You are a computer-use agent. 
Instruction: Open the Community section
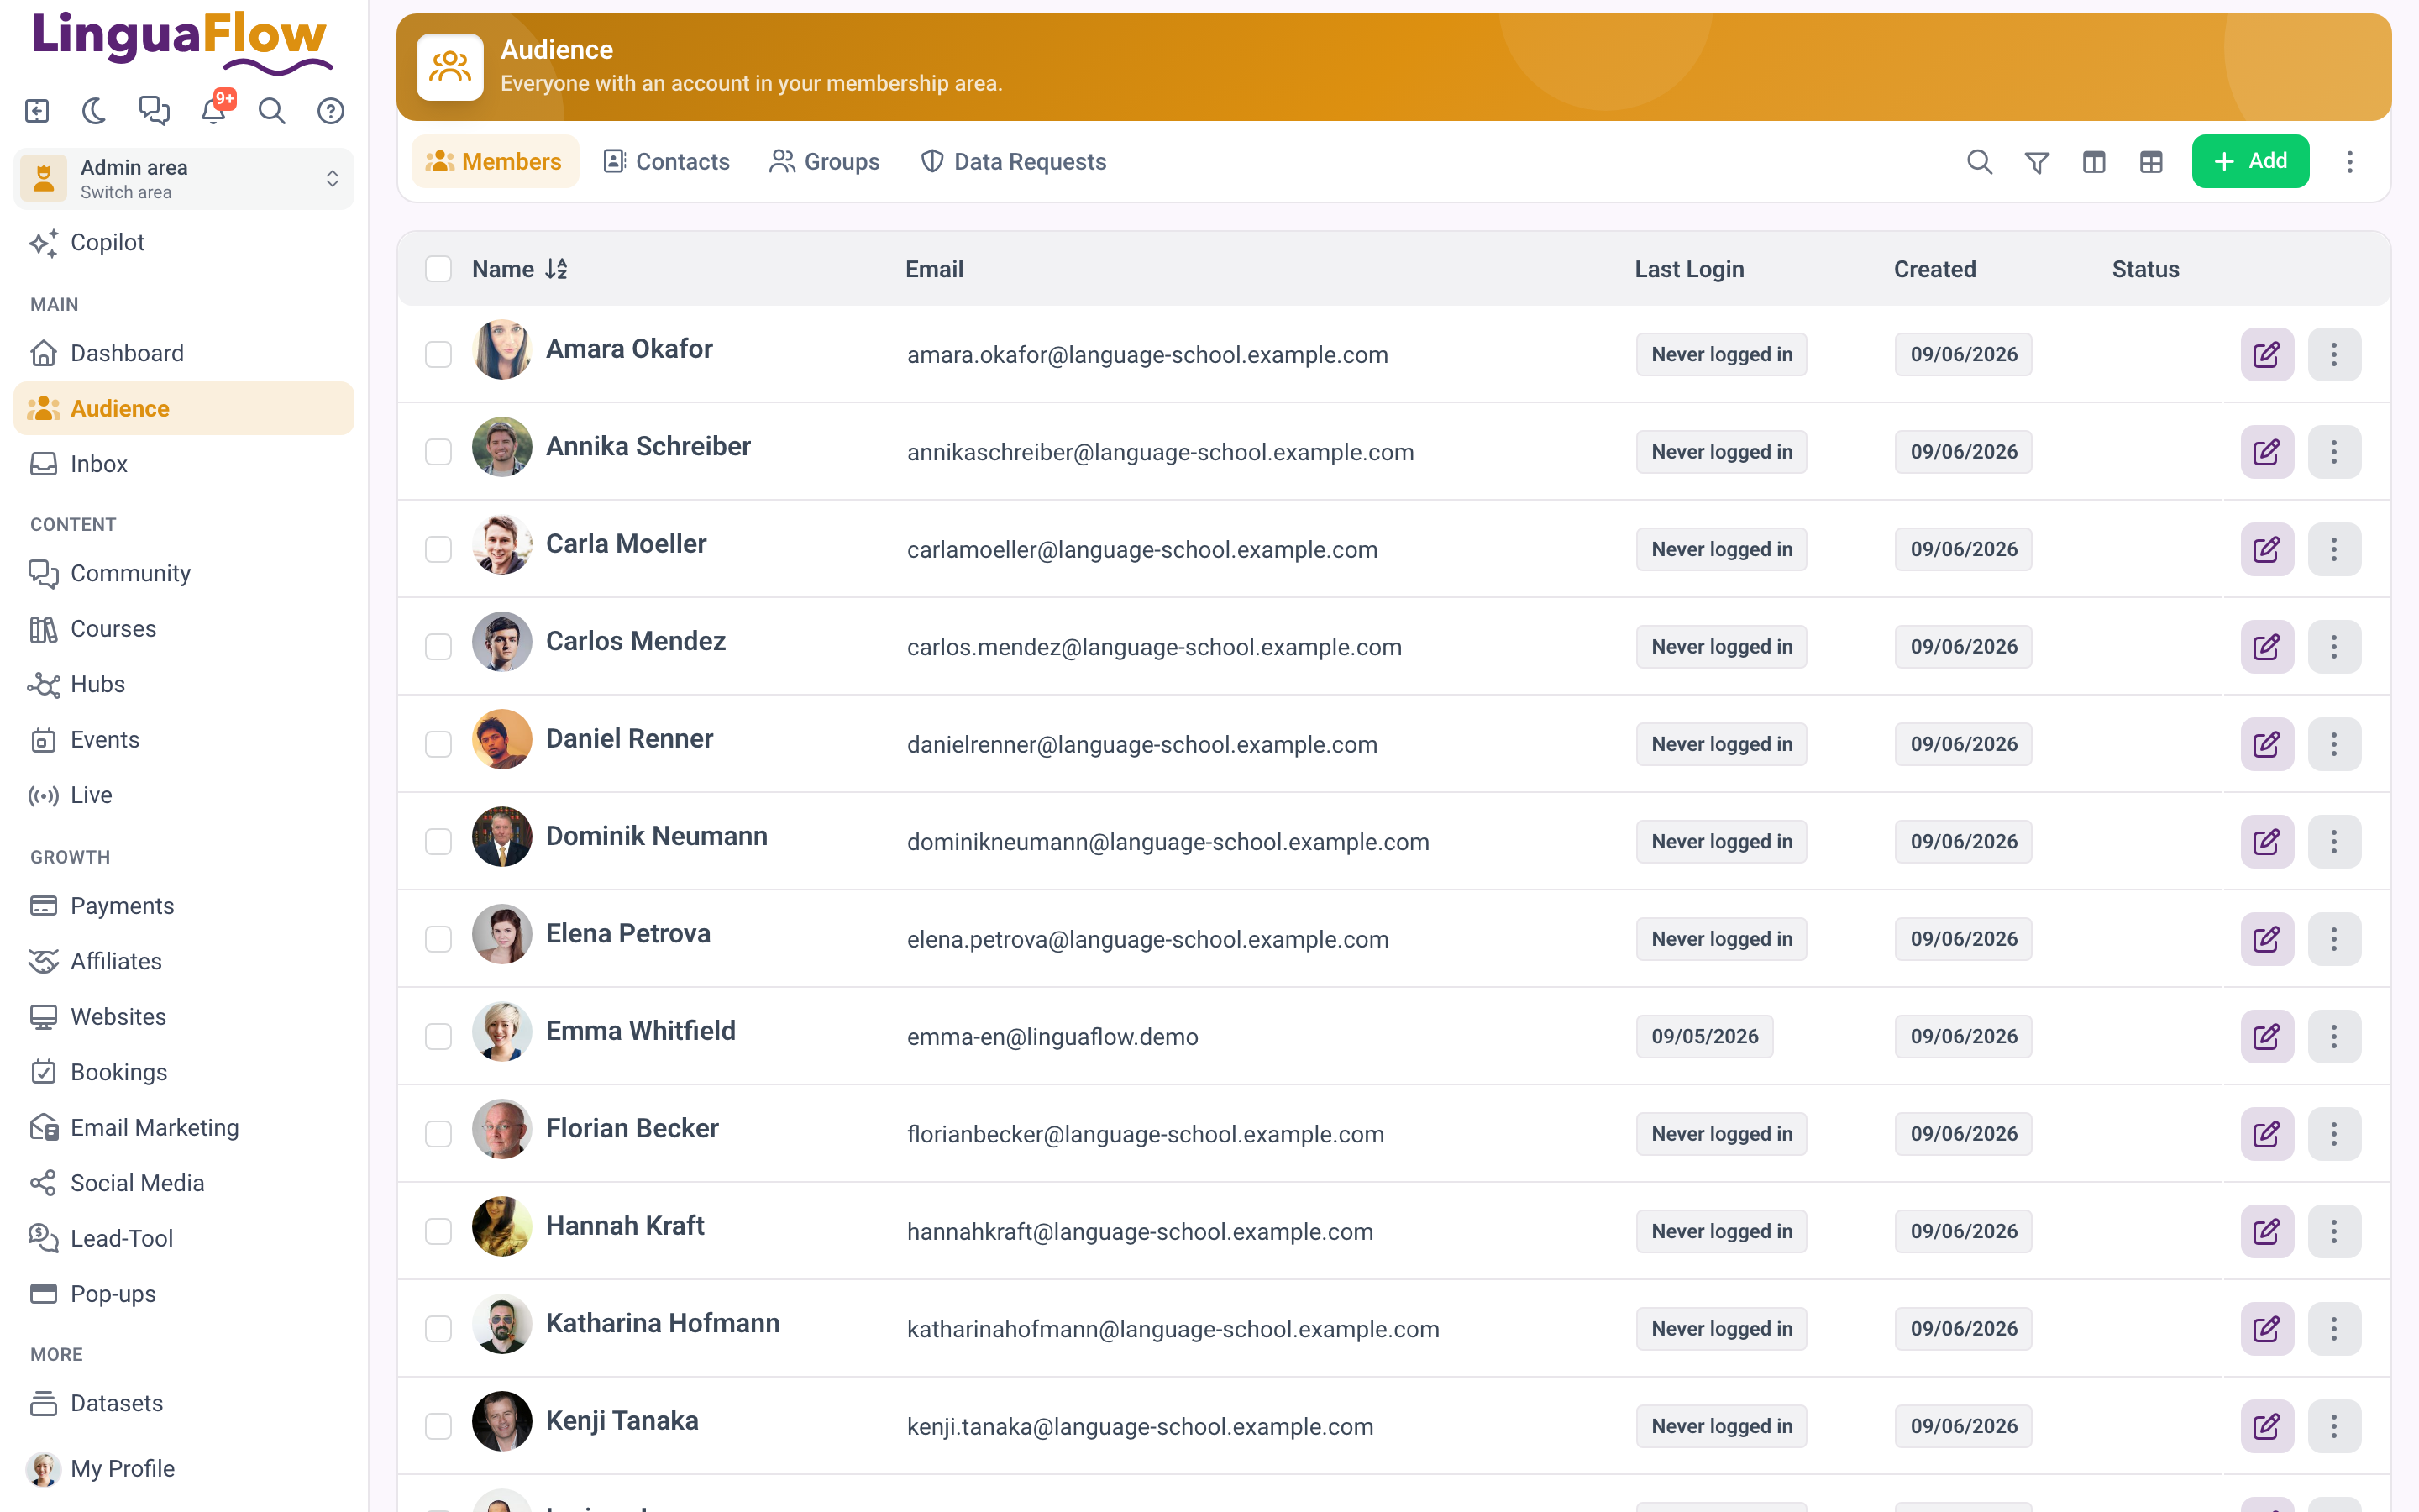coord(184,573)
